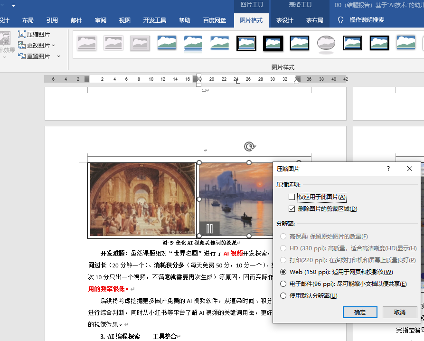This screenshot has width=424, height=341.
Task: Apply the second gray picture style thumbnail
Action: point(113,43)
